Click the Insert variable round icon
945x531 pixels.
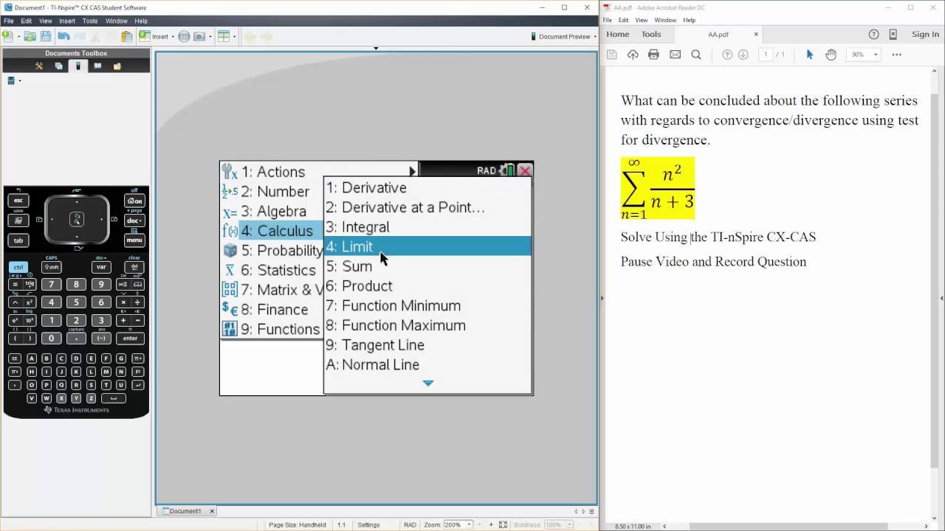[184, 36]
